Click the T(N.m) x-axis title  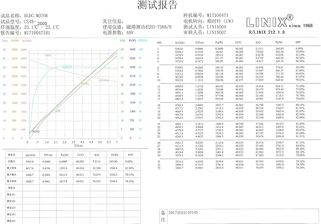coord(78,146)
